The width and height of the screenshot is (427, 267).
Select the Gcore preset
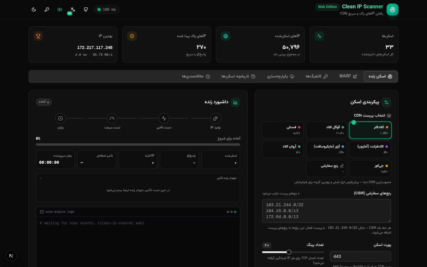[x=370, y=169]
